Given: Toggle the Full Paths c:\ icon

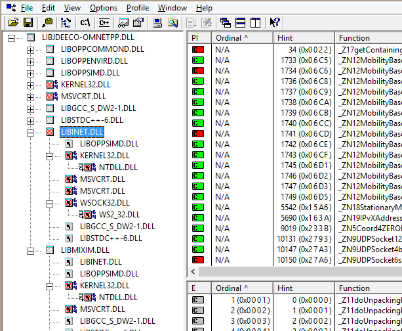Looking at the screenshot, I should [85, 22].
